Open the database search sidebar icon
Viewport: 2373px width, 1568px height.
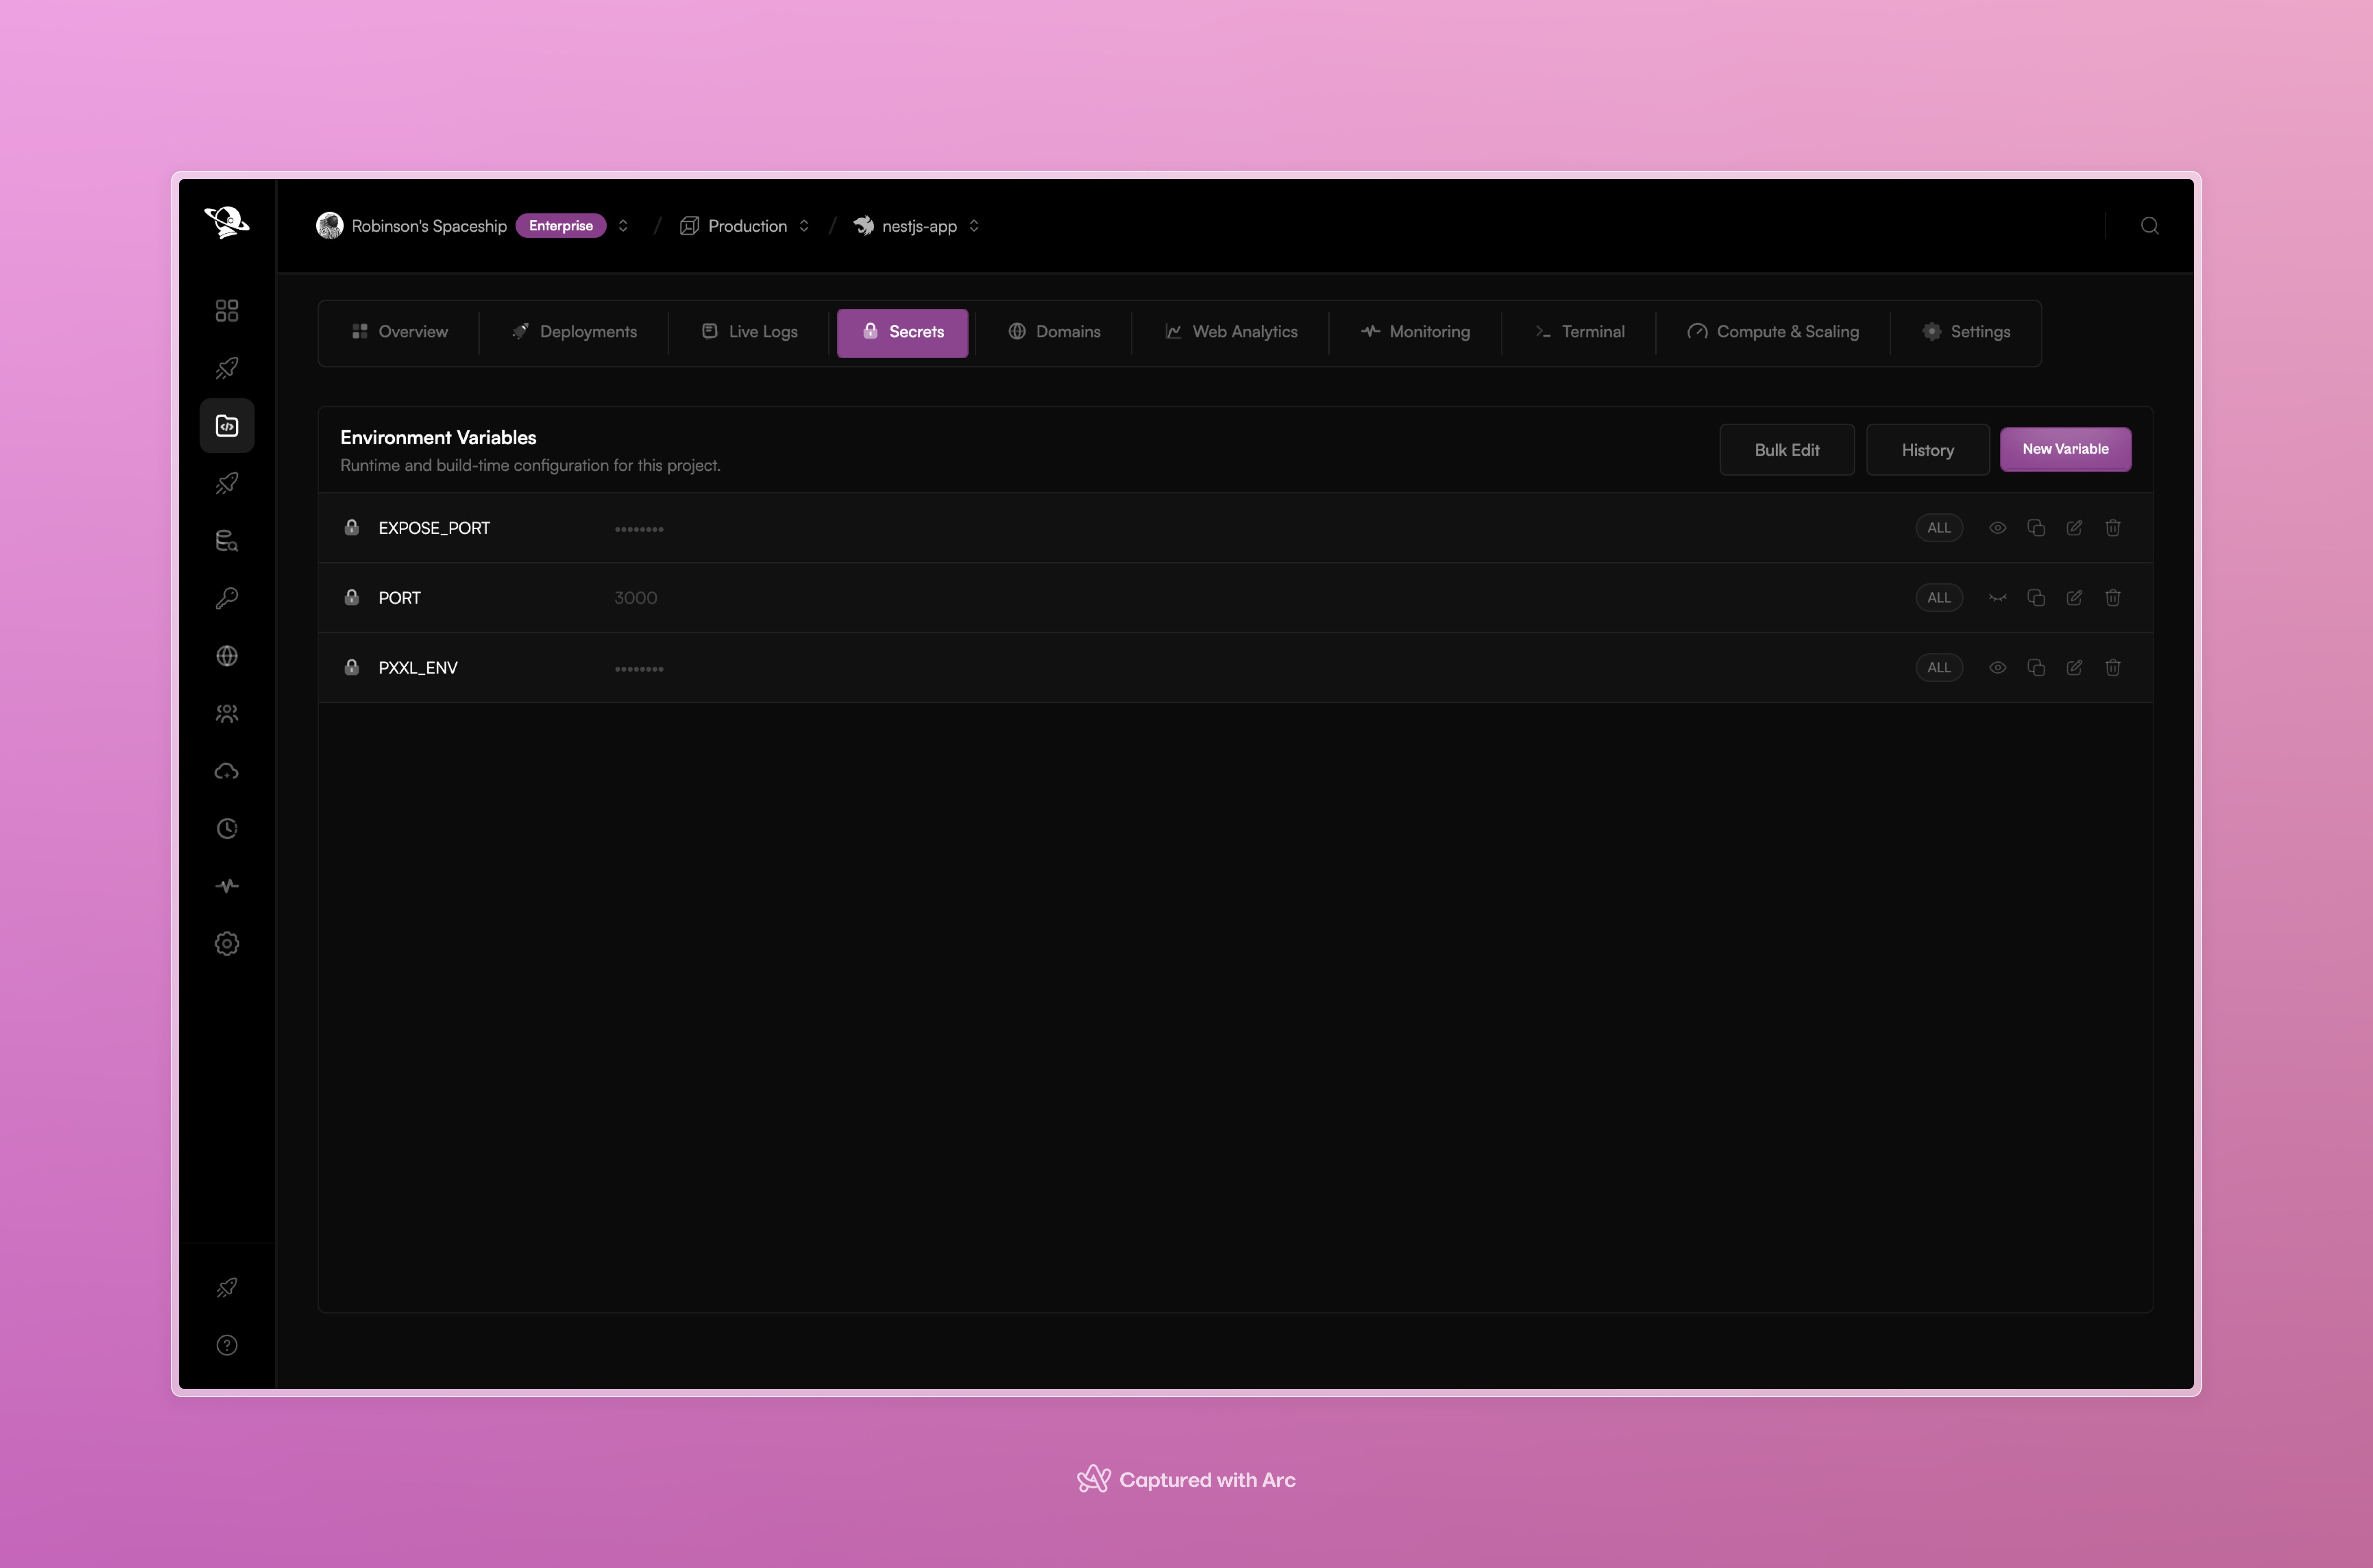227,541
